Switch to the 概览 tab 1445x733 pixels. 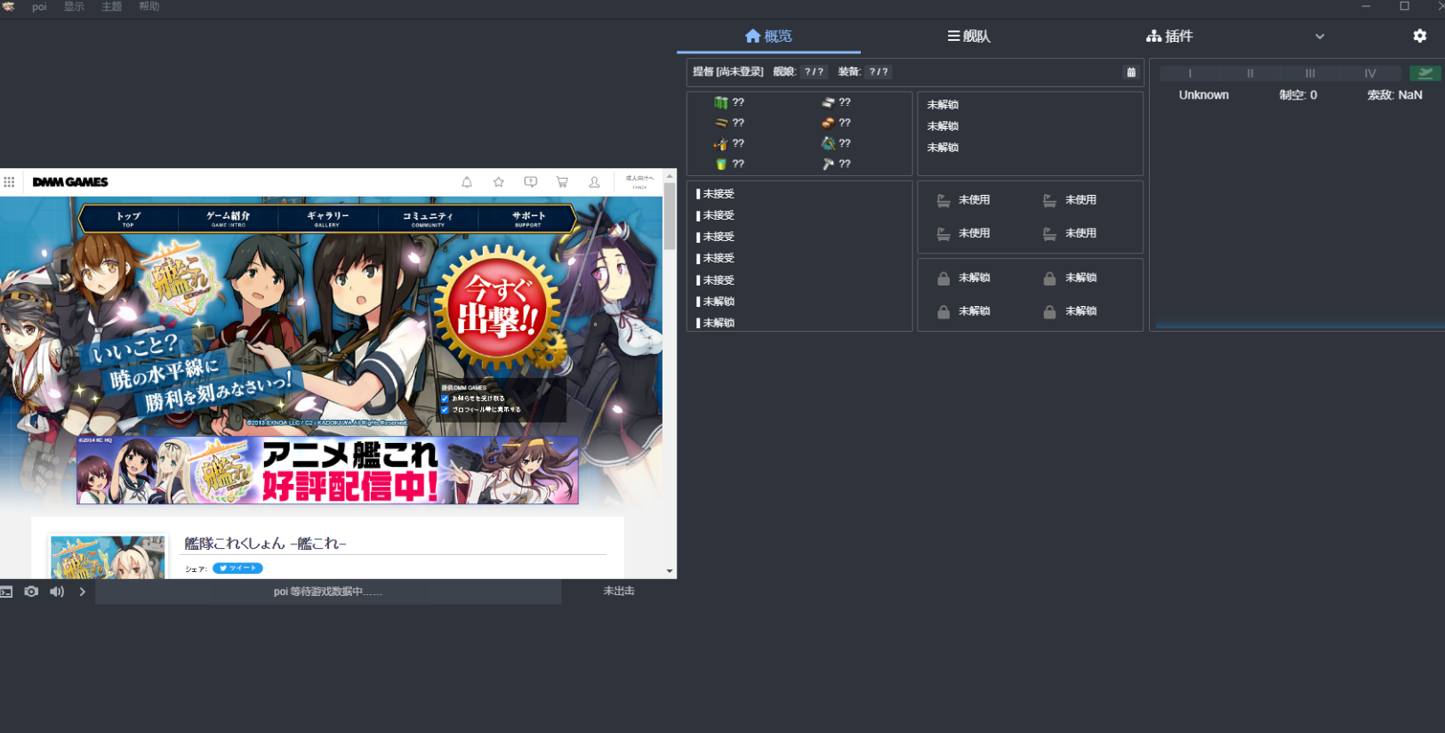pos(768,36)
